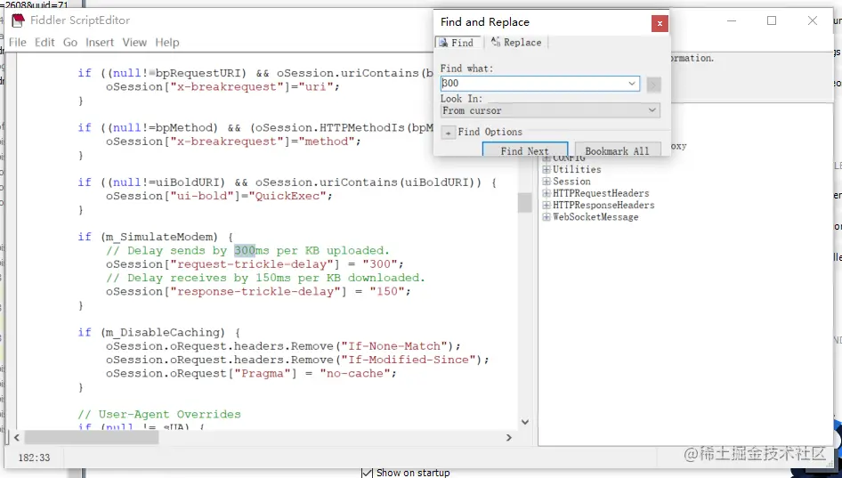This screenshot has width=842, height=478.
Task: Open the Help menu
Action: pyautogui.click(x=167, y=43)
